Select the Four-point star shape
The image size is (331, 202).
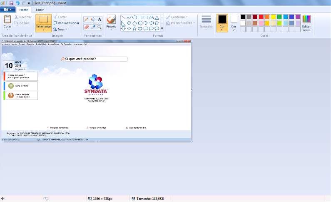pos(129,28)
